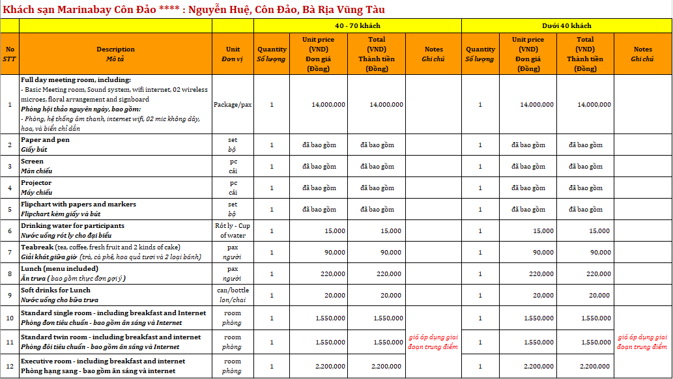This screenshot has height=379, width=673.
Task: Click the "No STT" column header
Action: tap(10, 54)
